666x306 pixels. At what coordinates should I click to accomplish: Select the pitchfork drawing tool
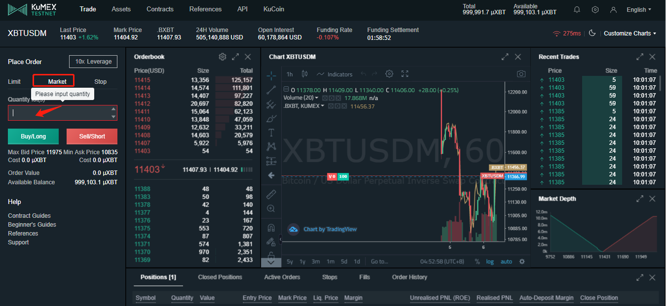pos(271,104)
